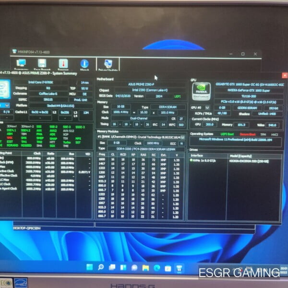Screen dimensions: 288x288
Task: Open Widgets on the taskbar
Action: tap(123, 268)
